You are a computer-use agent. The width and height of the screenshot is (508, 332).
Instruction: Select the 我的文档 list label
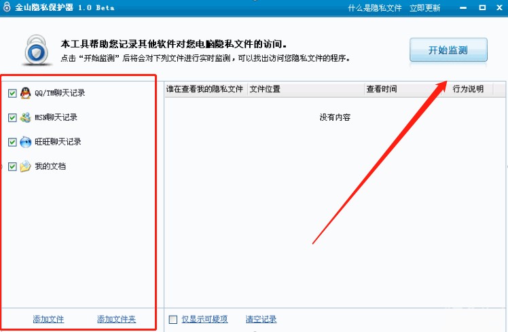[x=50, y=166]
